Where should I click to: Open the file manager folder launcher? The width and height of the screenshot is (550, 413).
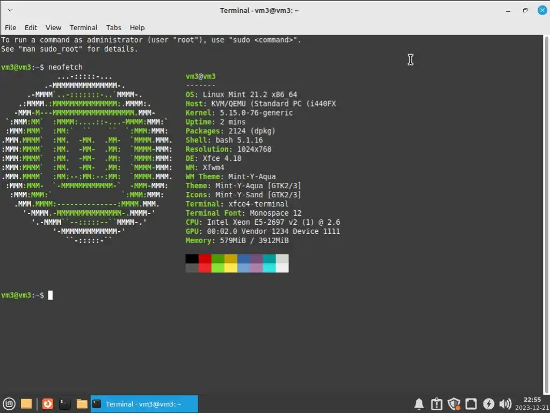pos(82,404)
